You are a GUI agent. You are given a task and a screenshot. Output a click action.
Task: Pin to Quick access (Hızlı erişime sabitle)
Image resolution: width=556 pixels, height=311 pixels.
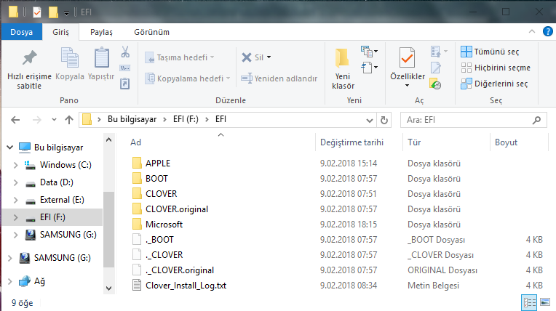29,69
